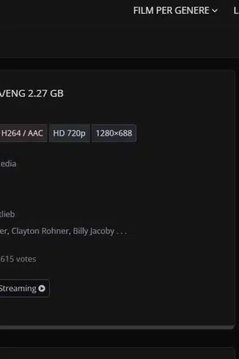
Task: Select the cut-off menu item starting with L
Action: 236,11
